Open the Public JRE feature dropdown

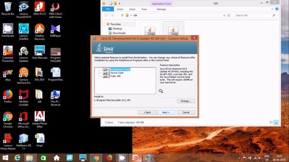point(106,76)
